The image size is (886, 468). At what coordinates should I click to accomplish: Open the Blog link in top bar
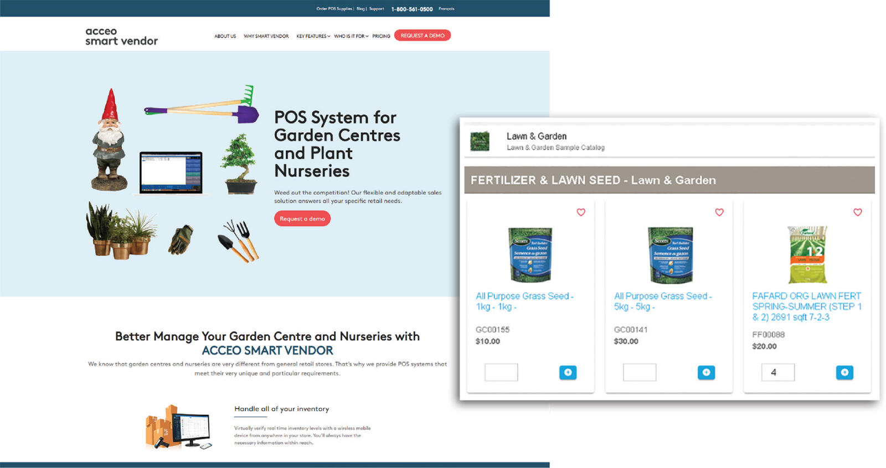pyautogui.click(x=360, y=9)
